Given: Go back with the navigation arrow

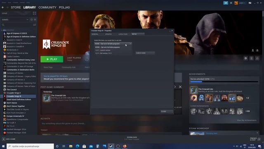Looking at the screenshot, I should (3, 7).
